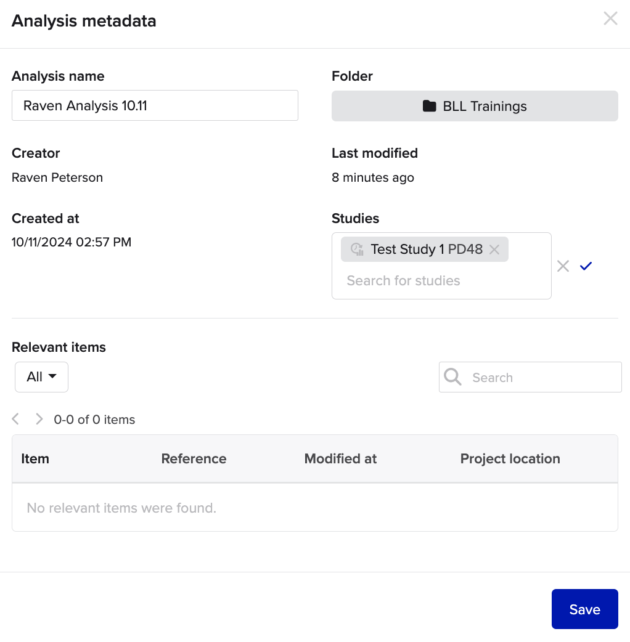Focus the Analysis name text field

point(155,105)
